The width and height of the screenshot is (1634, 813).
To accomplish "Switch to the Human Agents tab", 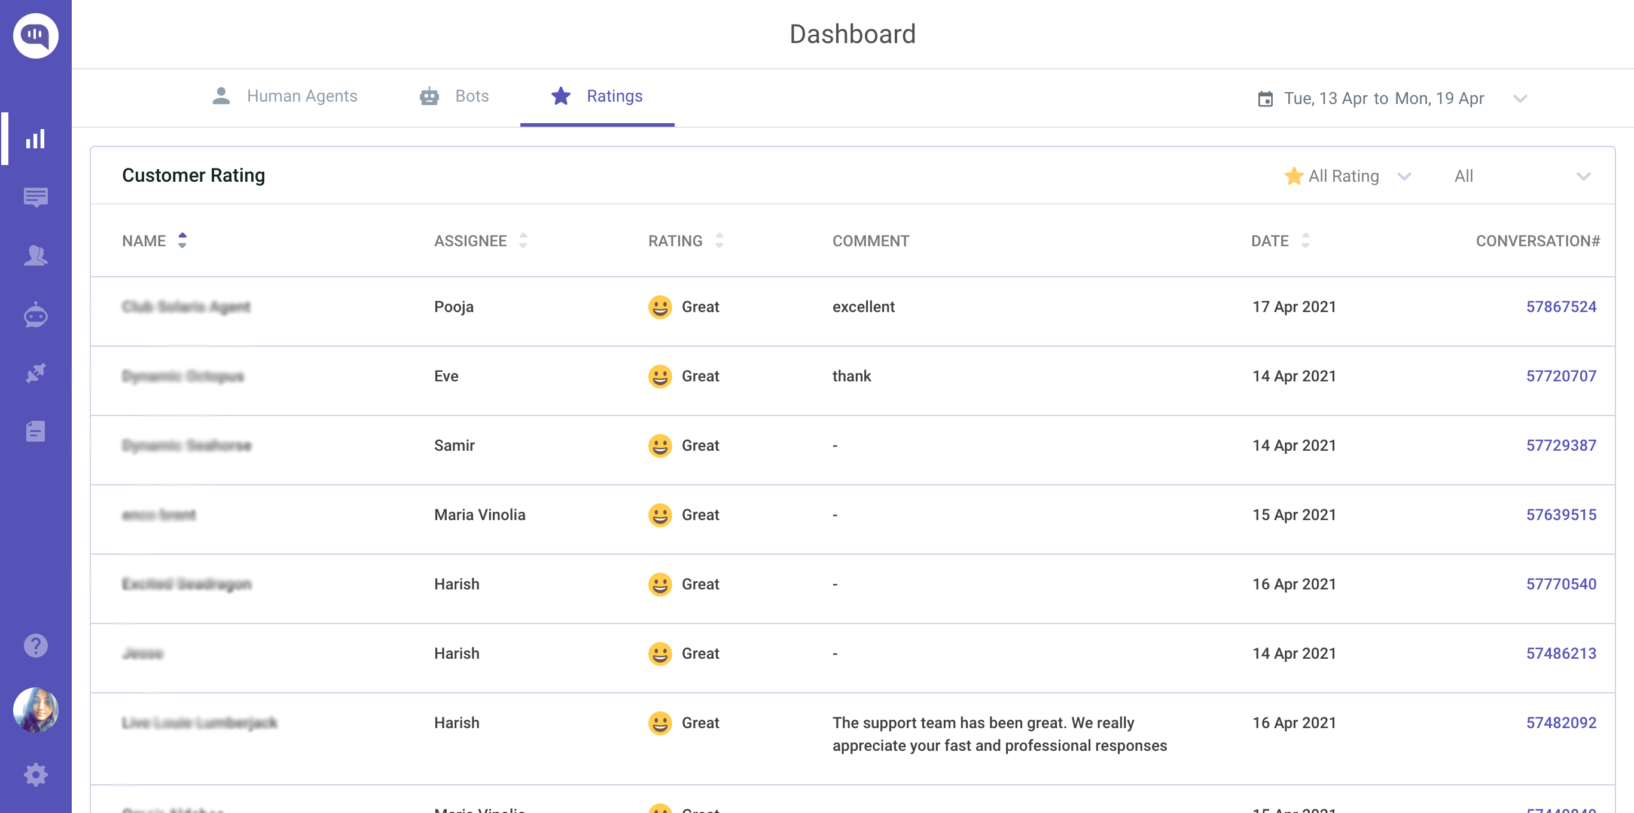I will click(284, 96).
